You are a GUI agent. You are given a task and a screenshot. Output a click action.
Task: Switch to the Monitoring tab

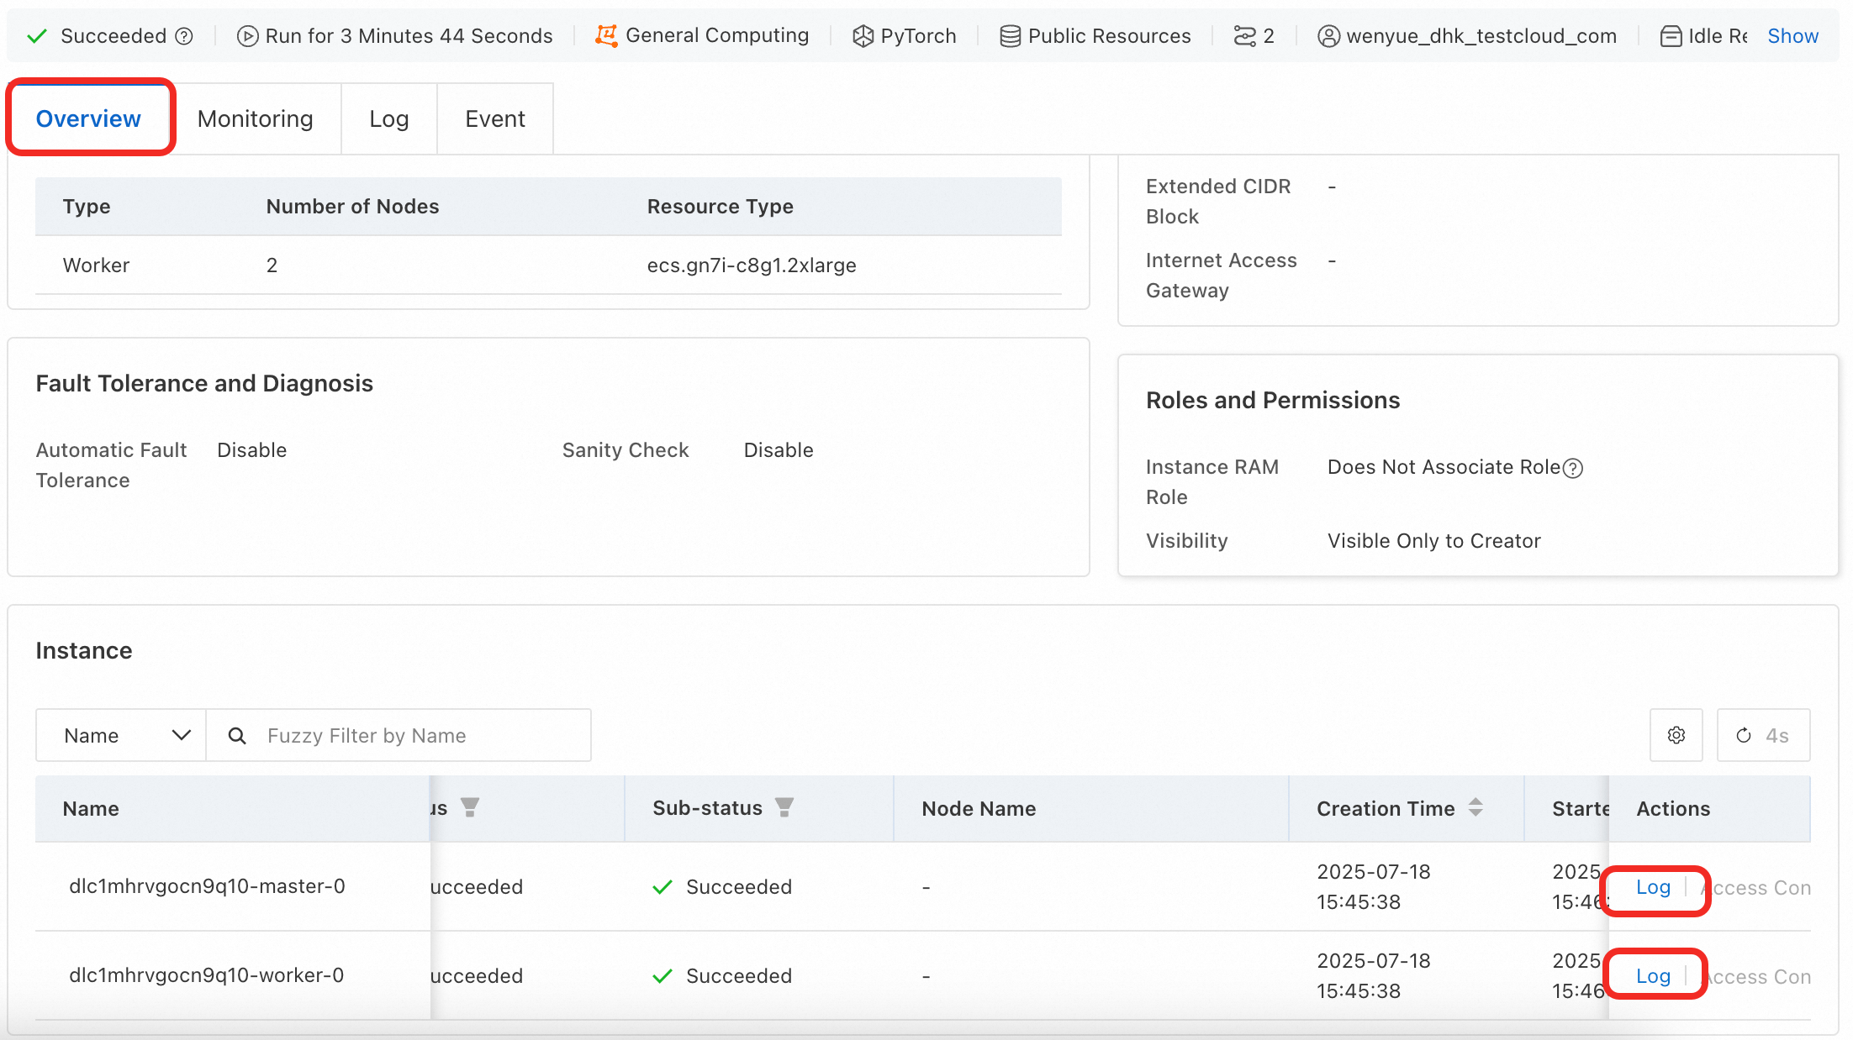[255, 118]
